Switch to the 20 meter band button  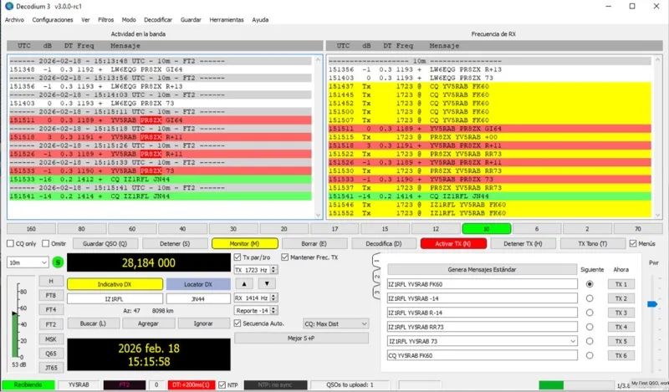click(284, 228)
